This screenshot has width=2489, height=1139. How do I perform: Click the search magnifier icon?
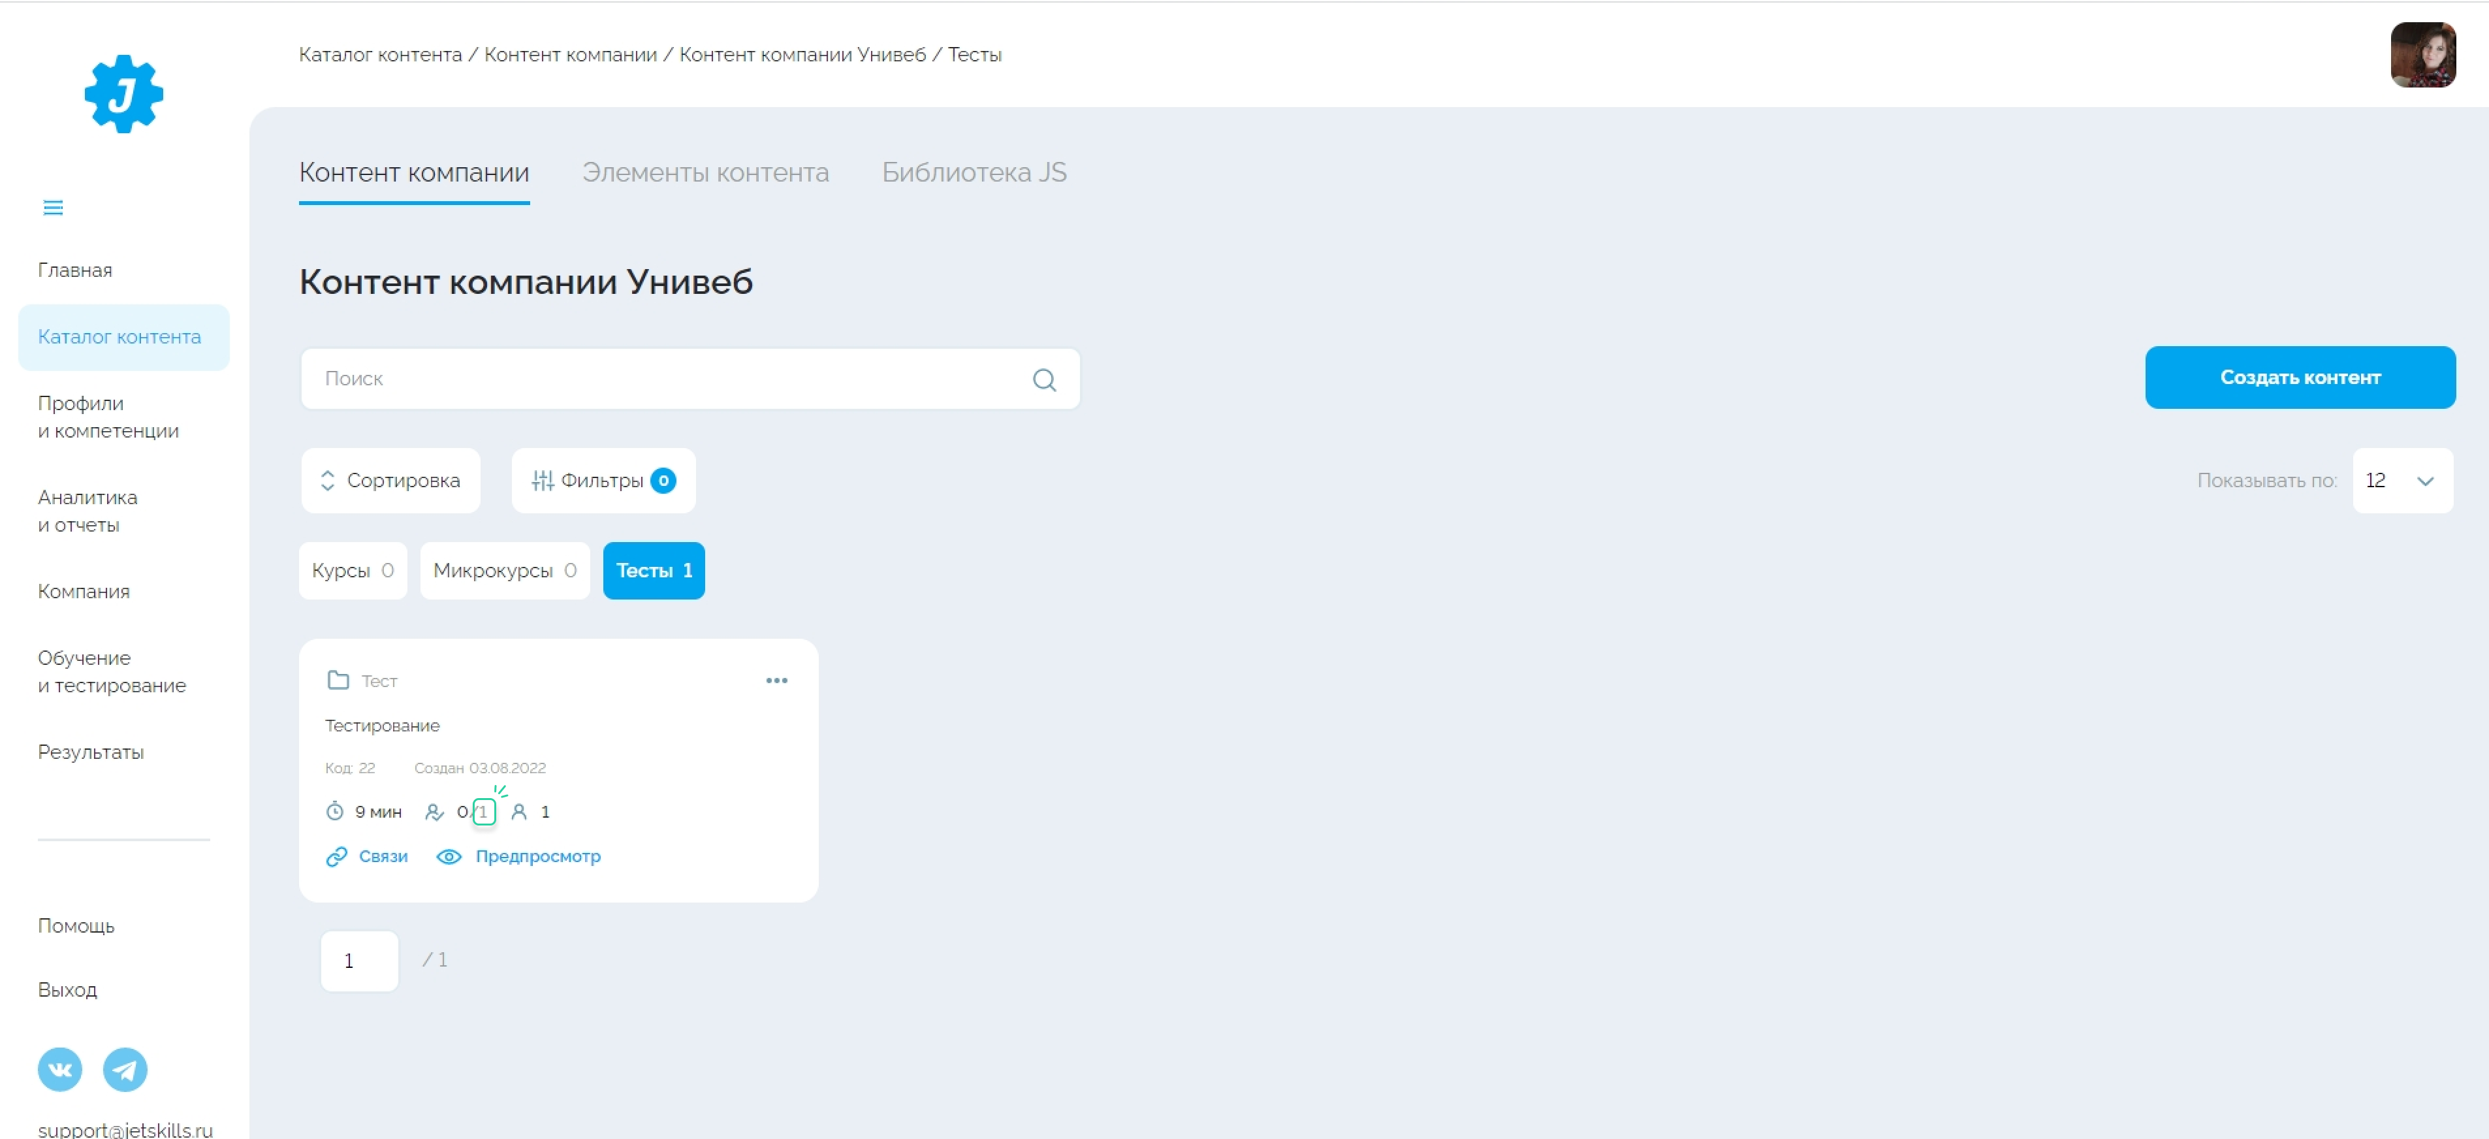tap(1043, 379)
